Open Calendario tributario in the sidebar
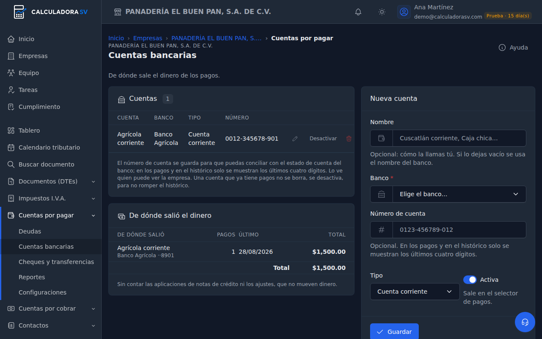Viewport: 542px width, 339px height. coord(51,147)
